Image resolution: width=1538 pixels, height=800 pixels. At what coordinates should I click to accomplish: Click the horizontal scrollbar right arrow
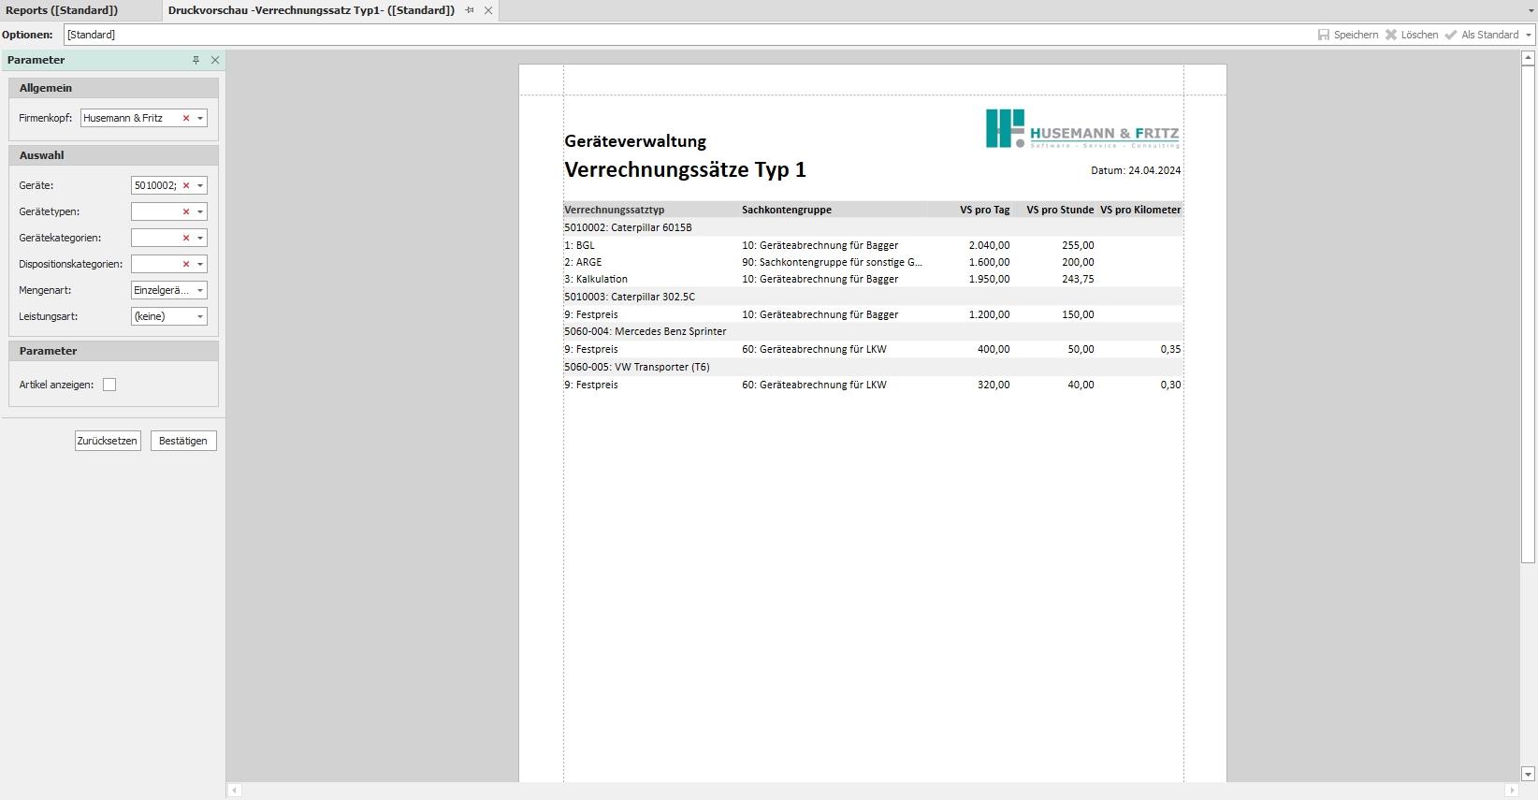pyautogui.click(x=1512, y=791)
